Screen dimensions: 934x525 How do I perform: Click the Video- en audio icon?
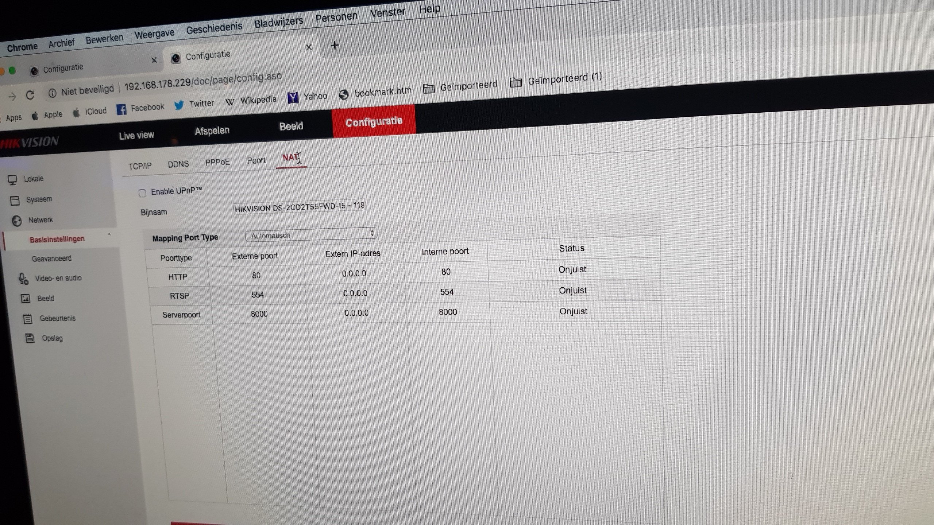24,279
